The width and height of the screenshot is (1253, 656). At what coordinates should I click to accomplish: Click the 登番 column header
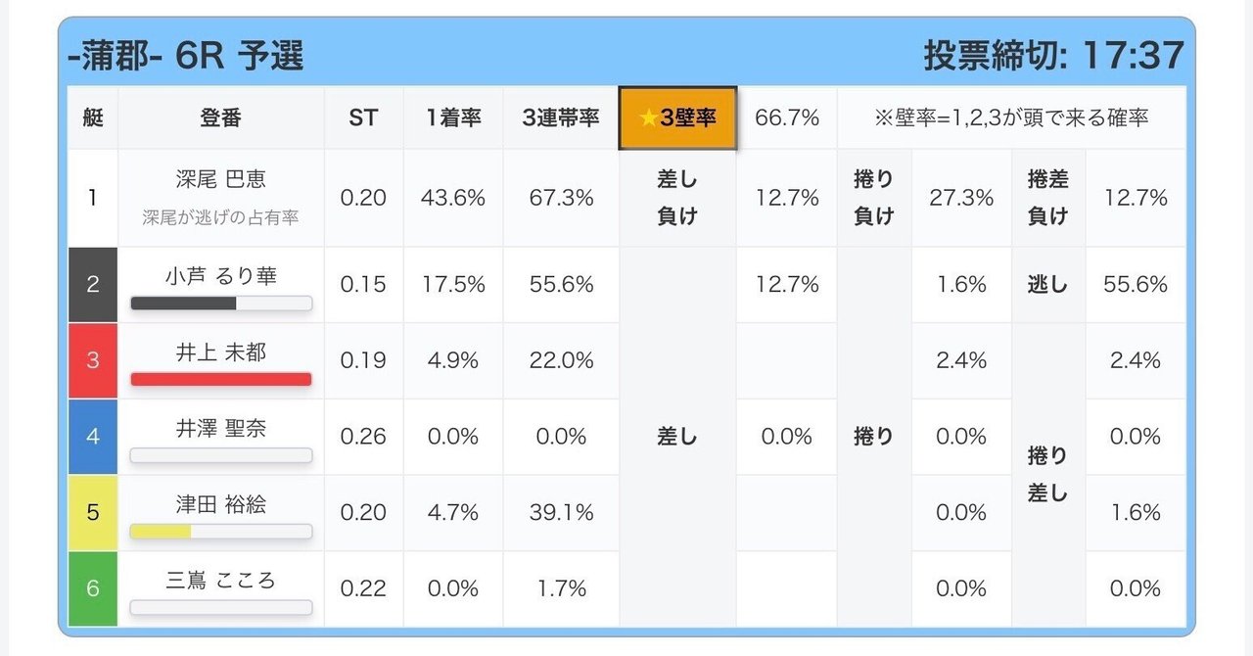coord(220,118)
